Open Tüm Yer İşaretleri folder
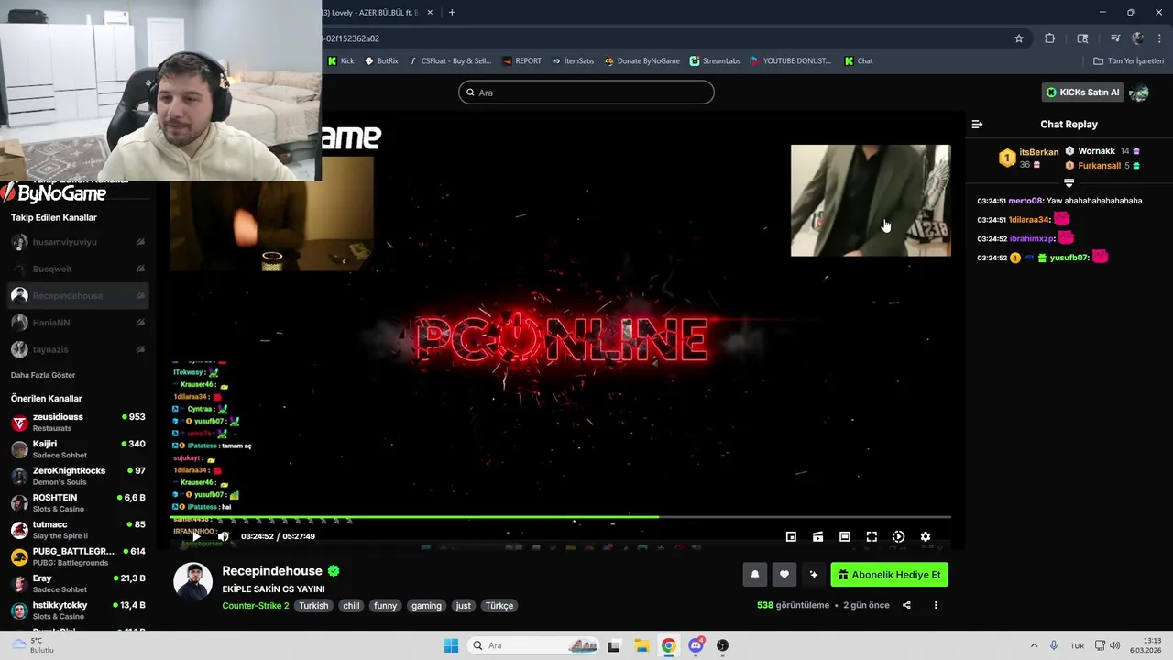Viewport: 1173px width, 660px height. [x=1128, y=61]
